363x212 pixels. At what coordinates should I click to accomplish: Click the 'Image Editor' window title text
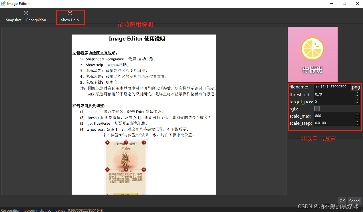pyautogui.click(x=18, y=4)
